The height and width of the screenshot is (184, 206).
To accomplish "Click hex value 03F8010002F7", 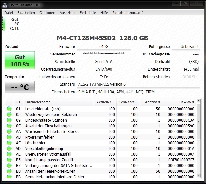I will coord(181,160).
